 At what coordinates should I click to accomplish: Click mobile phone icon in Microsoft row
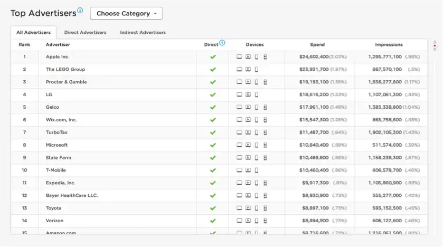pyautogui.click(x=257, y=145)
